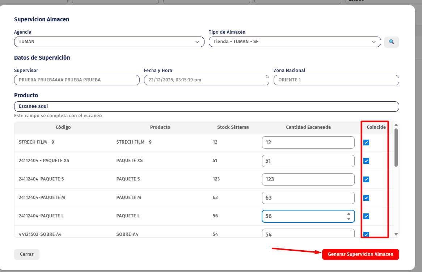Toggle Coincide checkbox for PAQUETE M

click(x=366, y=198)
